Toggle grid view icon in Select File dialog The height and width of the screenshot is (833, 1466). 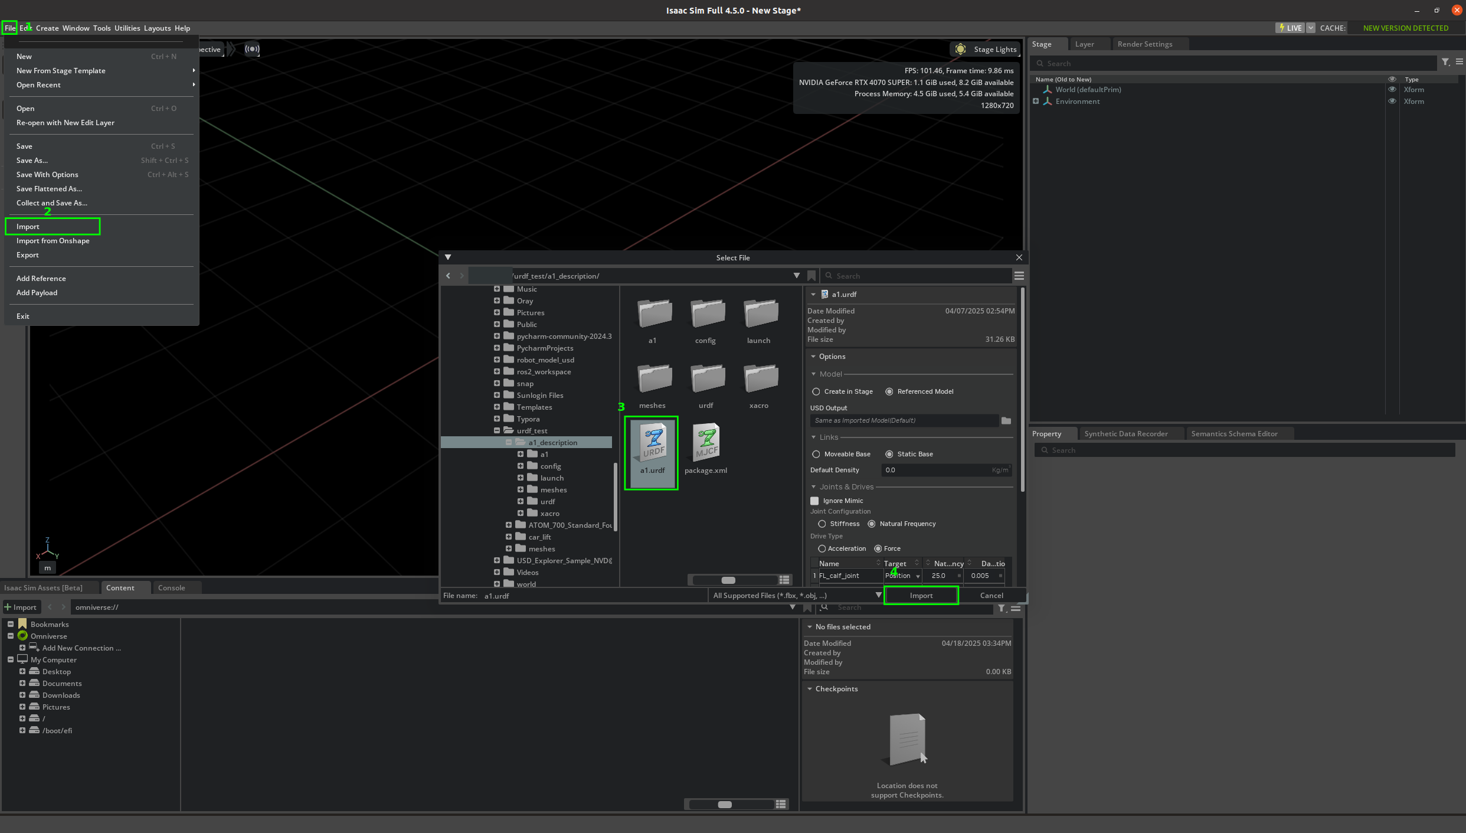[x=784, y=580]
